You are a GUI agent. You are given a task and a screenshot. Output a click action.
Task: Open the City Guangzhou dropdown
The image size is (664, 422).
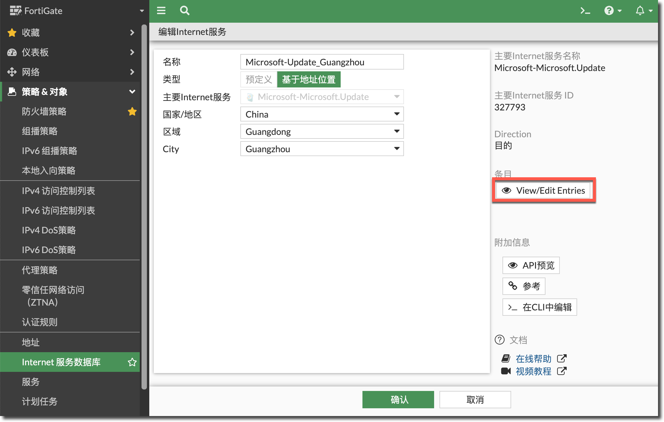click(322, 149)
